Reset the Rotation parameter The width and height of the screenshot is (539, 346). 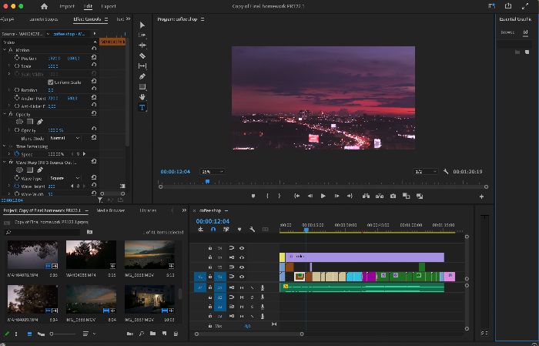click(x=93, y=89)
